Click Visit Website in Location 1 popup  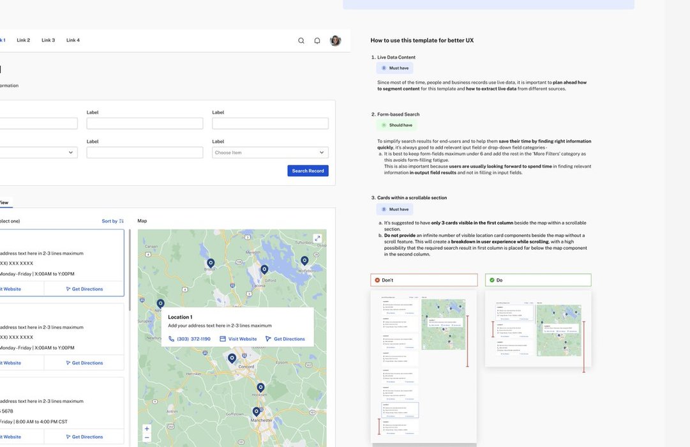click(x=238, y=339)
